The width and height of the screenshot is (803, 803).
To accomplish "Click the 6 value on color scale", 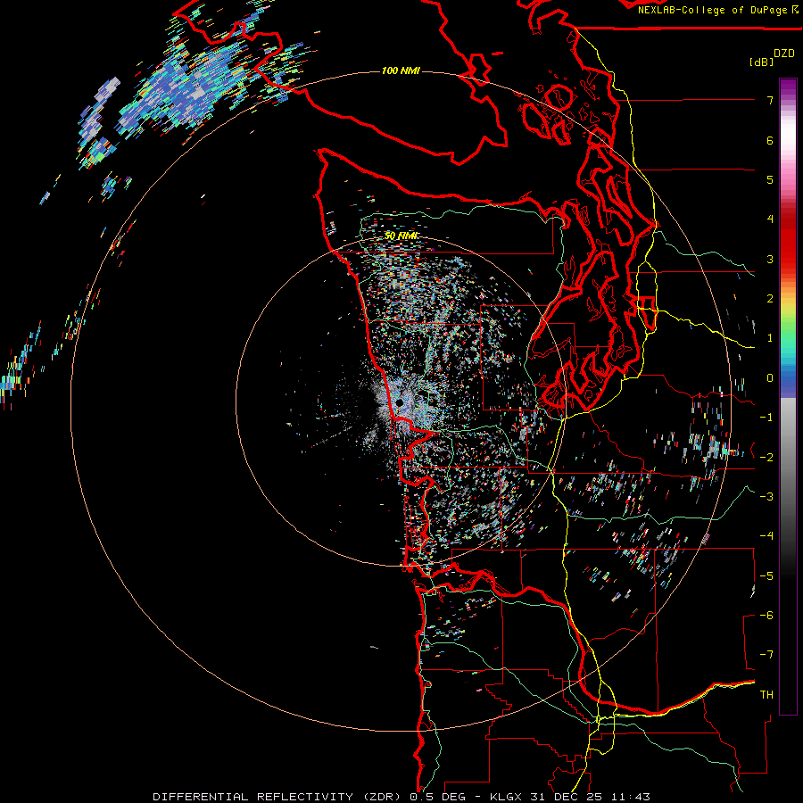I will (770, 140).
